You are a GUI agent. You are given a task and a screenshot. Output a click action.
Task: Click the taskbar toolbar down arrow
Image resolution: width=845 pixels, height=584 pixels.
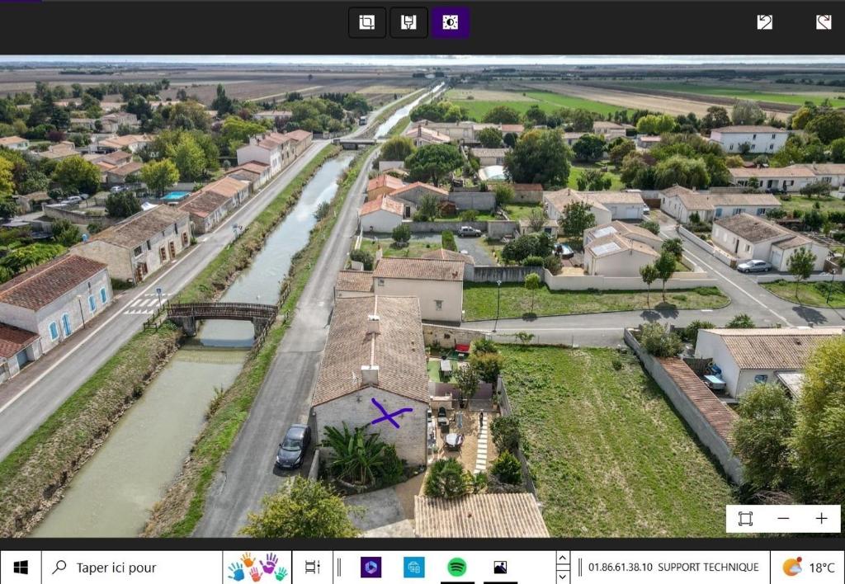(x=563, y=576)
